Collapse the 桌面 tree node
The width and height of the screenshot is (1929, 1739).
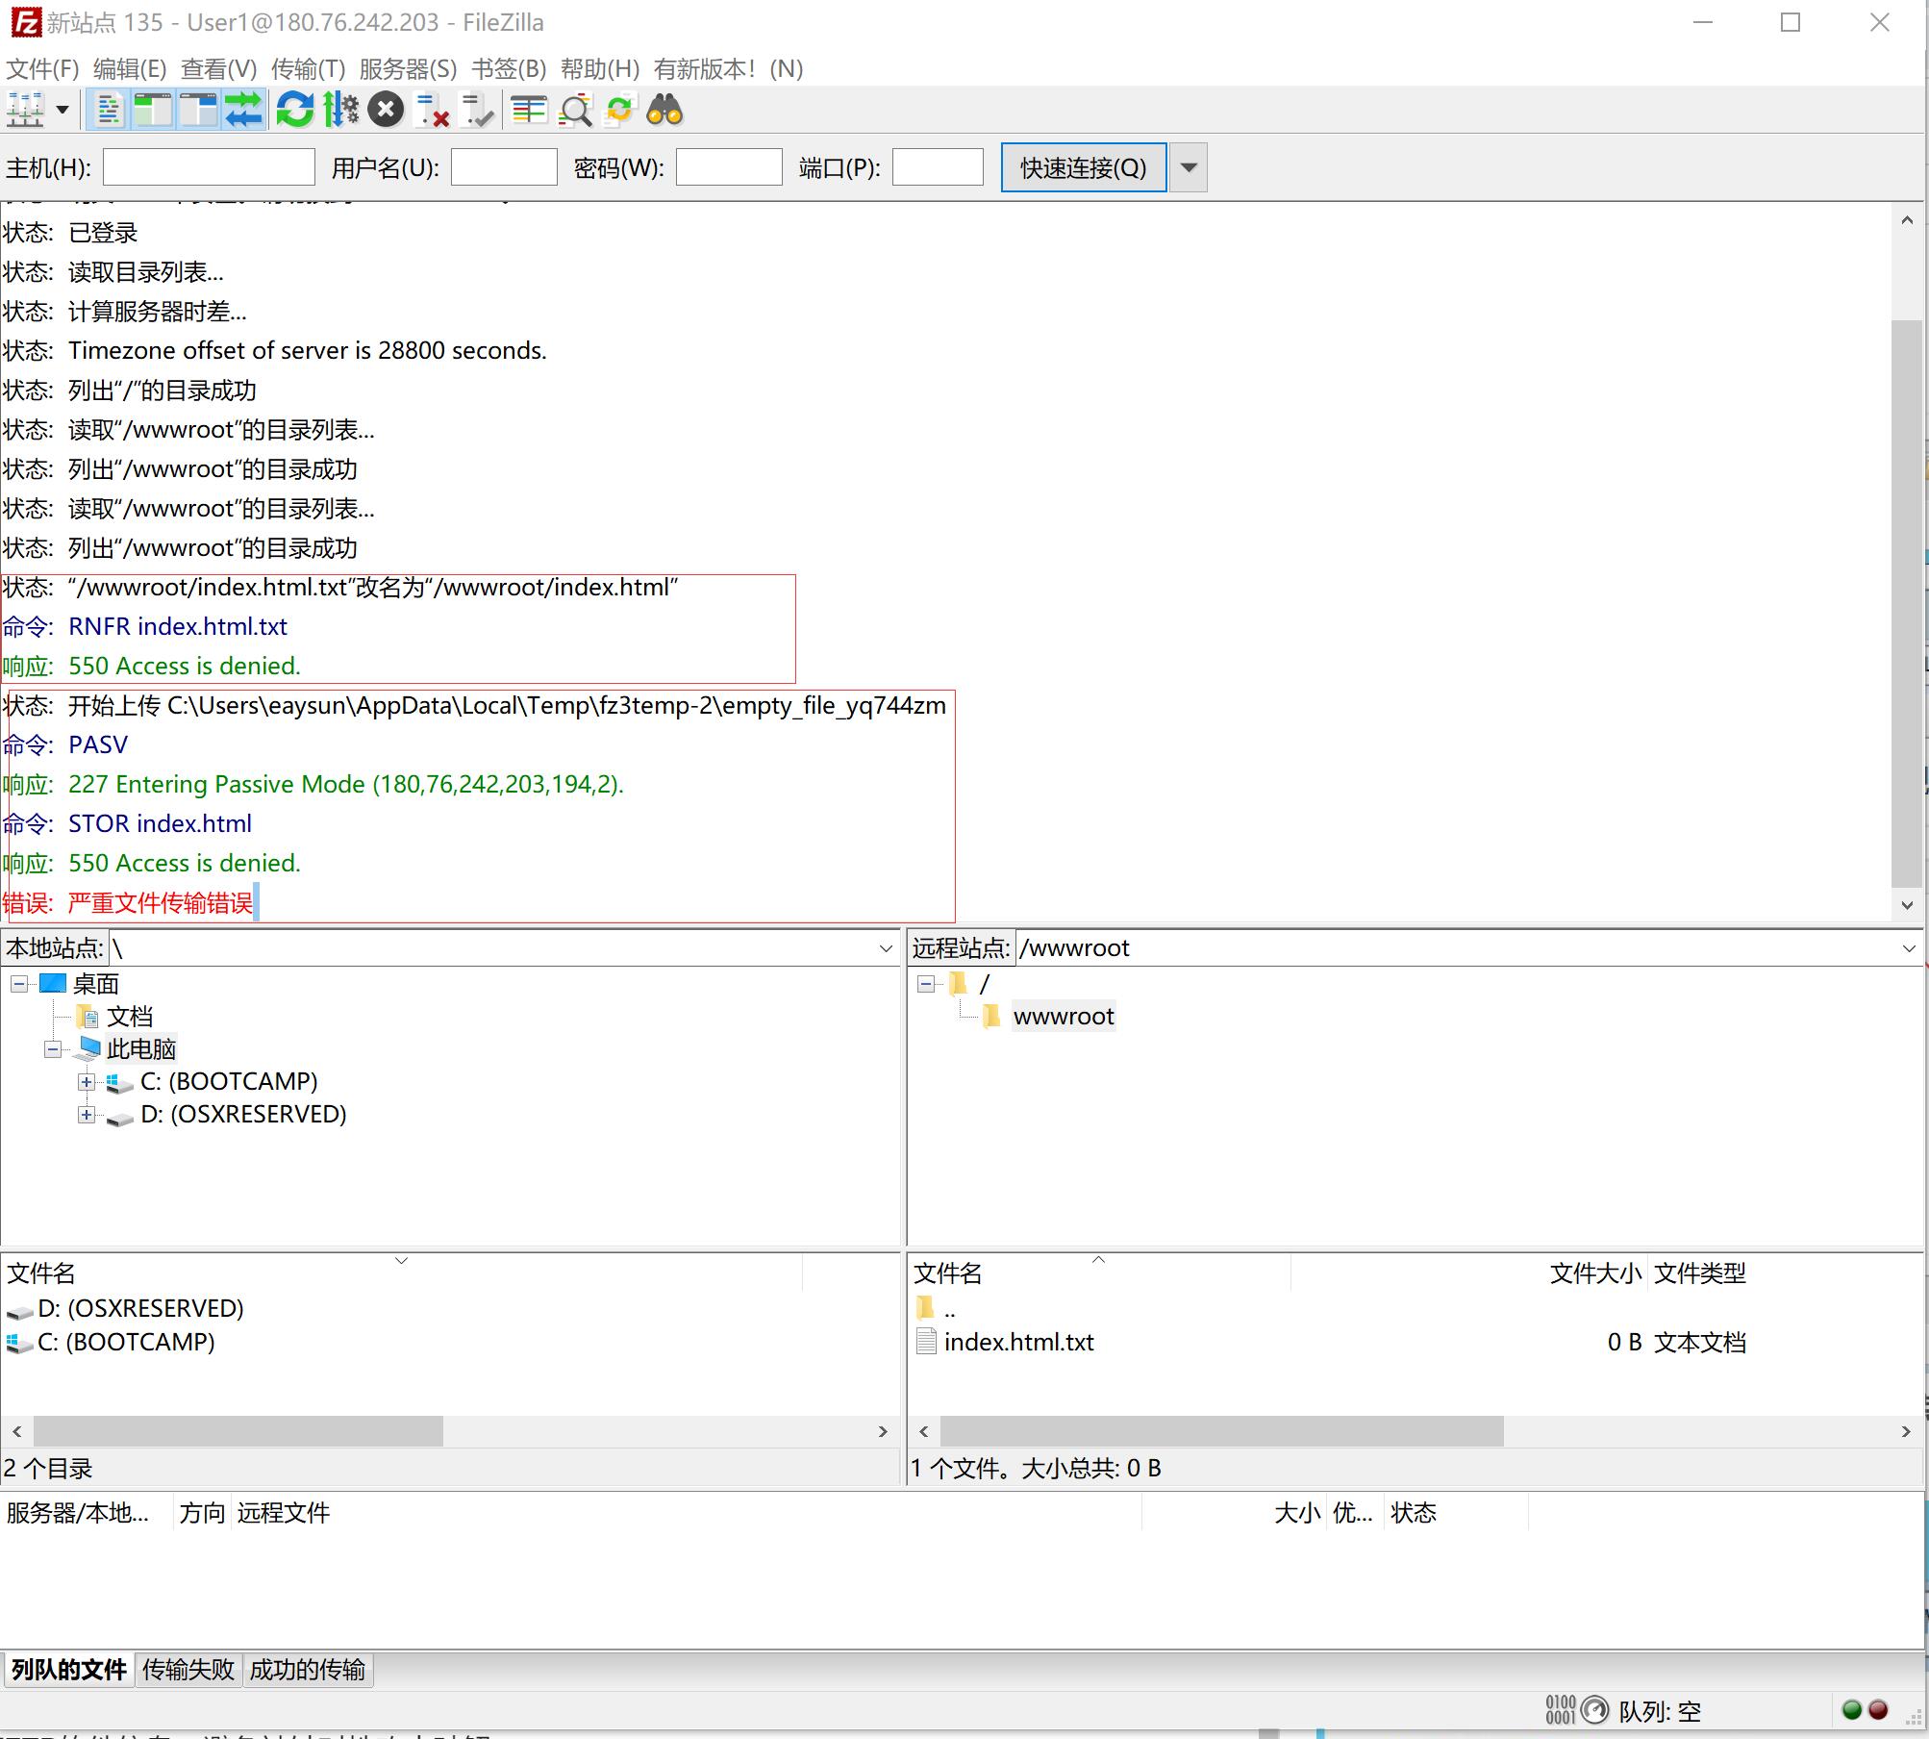[x=18, y=984]
